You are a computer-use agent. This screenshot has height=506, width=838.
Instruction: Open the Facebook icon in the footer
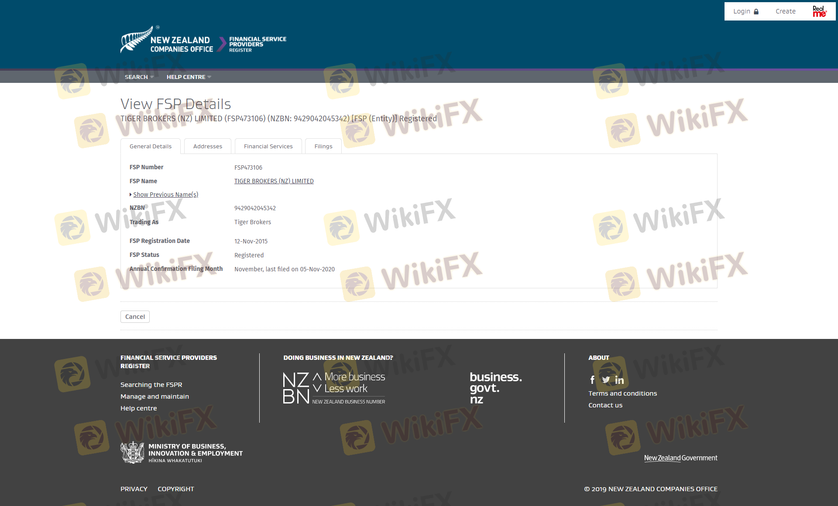tap(592, 380)
